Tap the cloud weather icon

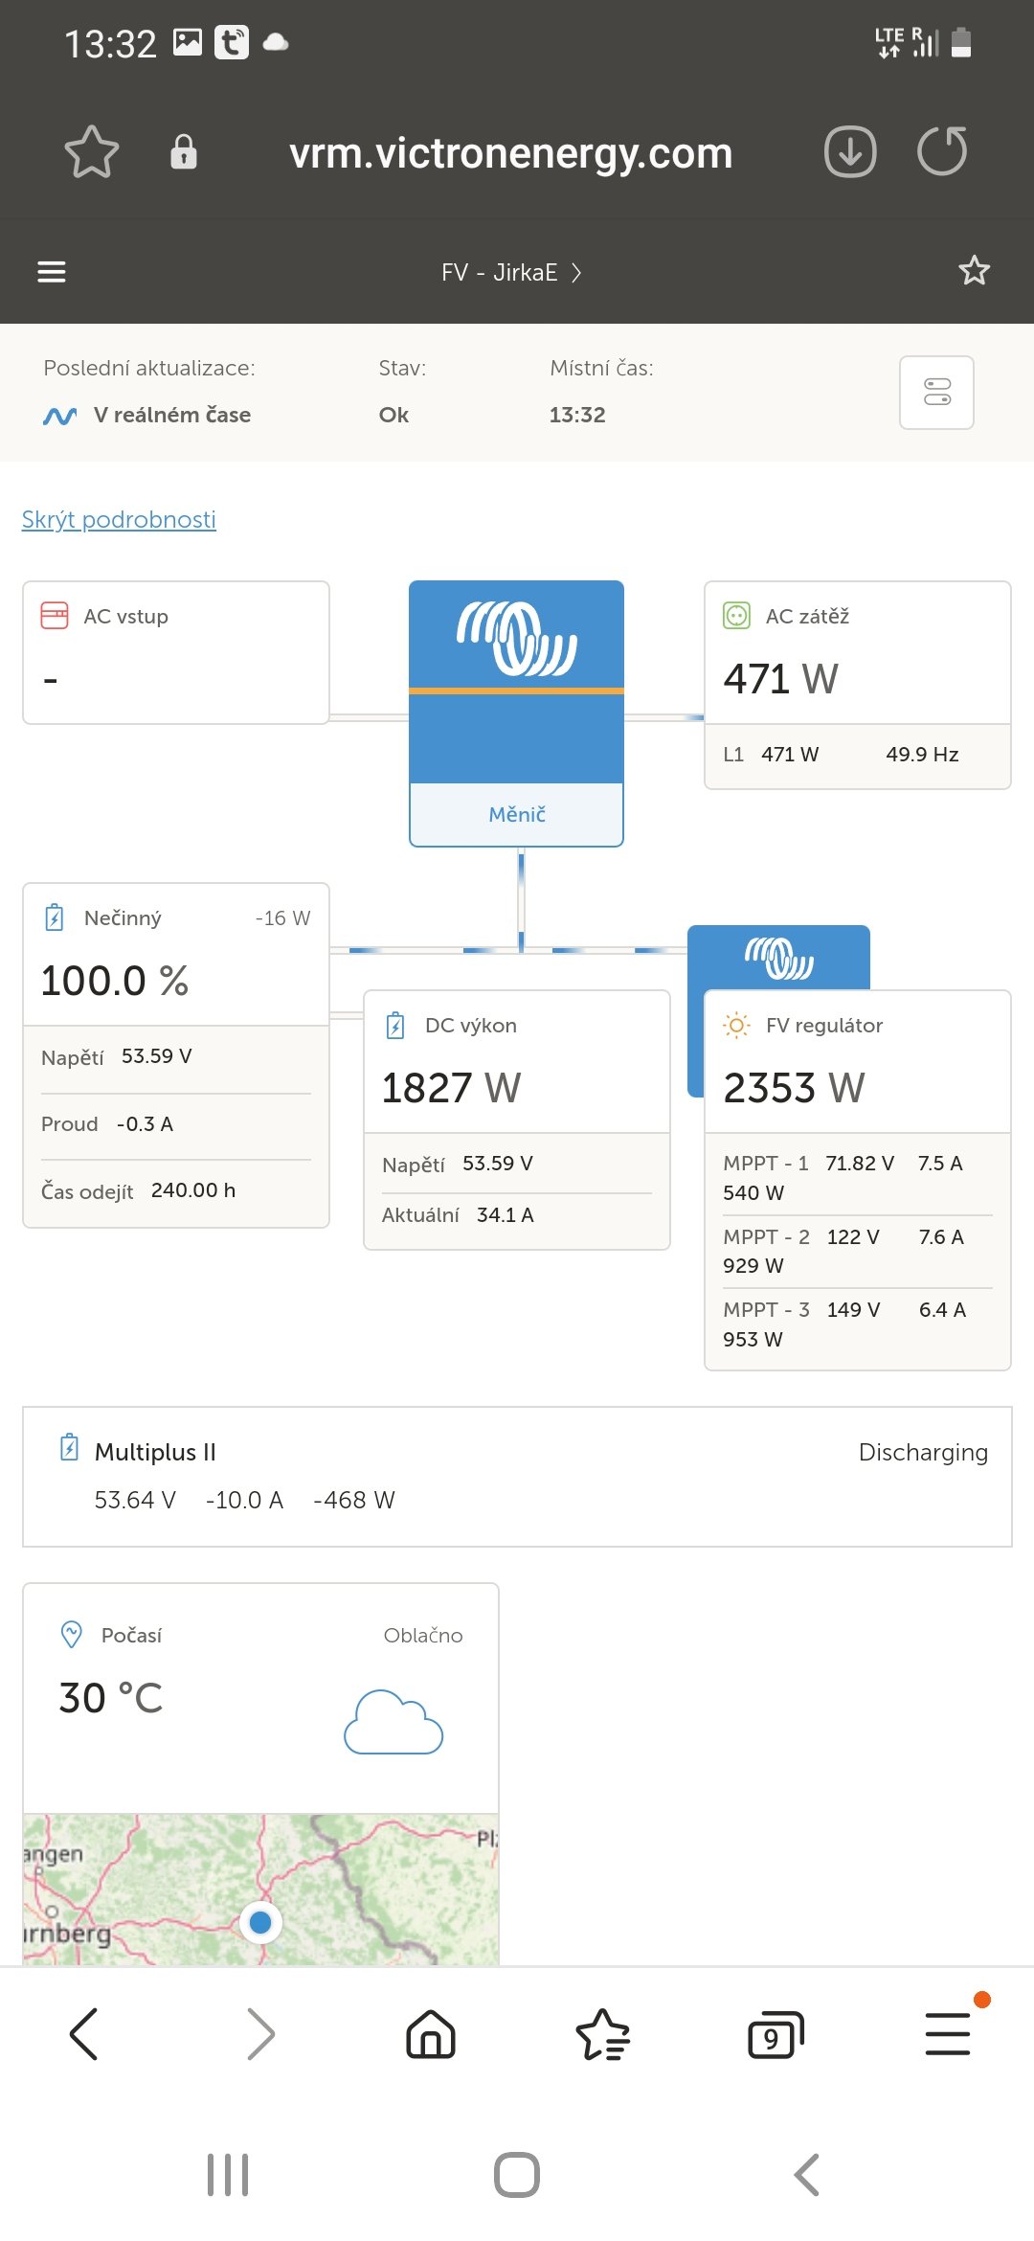(393, 1722)
